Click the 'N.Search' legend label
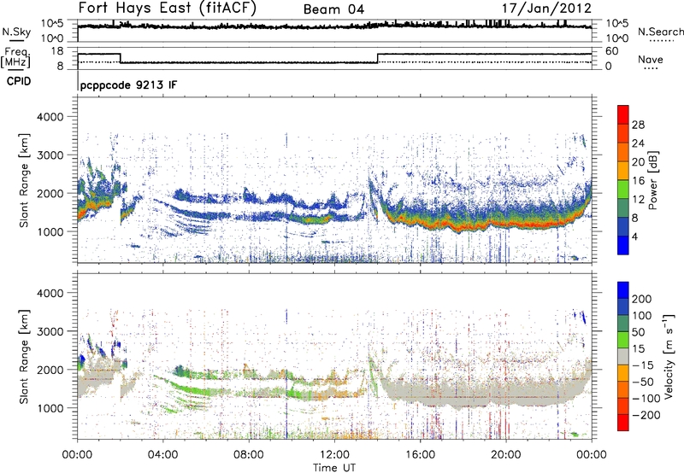 pos(660,32)
